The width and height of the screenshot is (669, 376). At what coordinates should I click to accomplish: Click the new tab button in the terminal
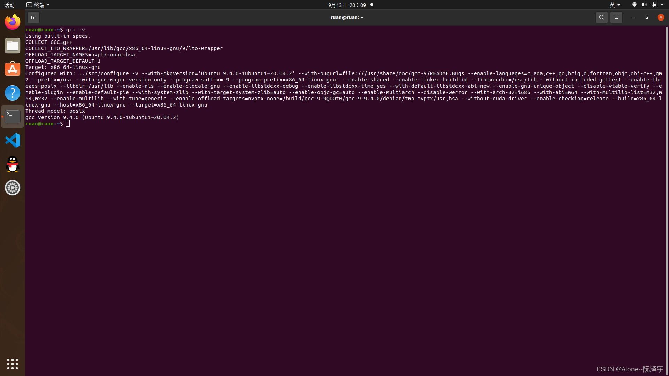[x=33, y=17]
